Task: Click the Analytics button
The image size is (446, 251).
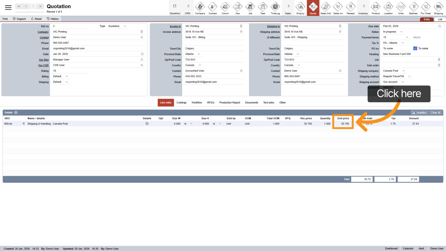Action: pyautogui.click(x=419, y=113)
